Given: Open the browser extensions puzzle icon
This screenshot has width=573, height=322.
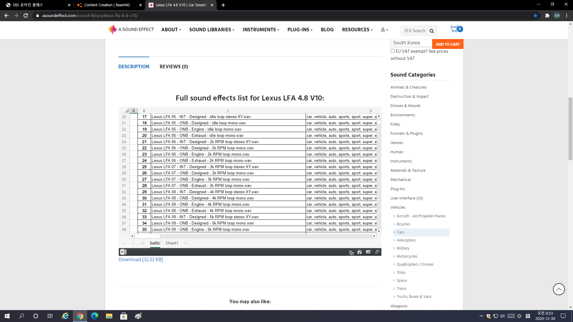Looking at the screenshot, I should 547,16.
